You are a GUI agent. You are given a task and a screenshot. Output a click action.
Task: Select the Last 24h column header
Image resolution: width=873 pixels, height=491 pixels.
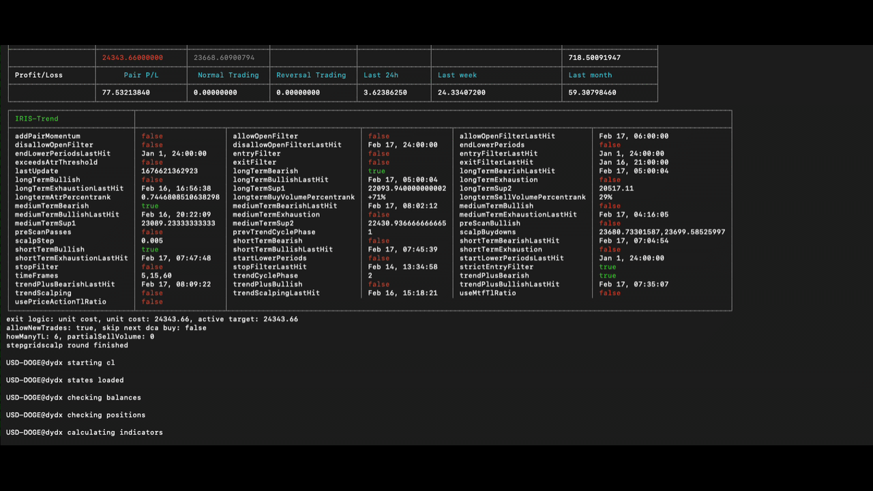381,75
